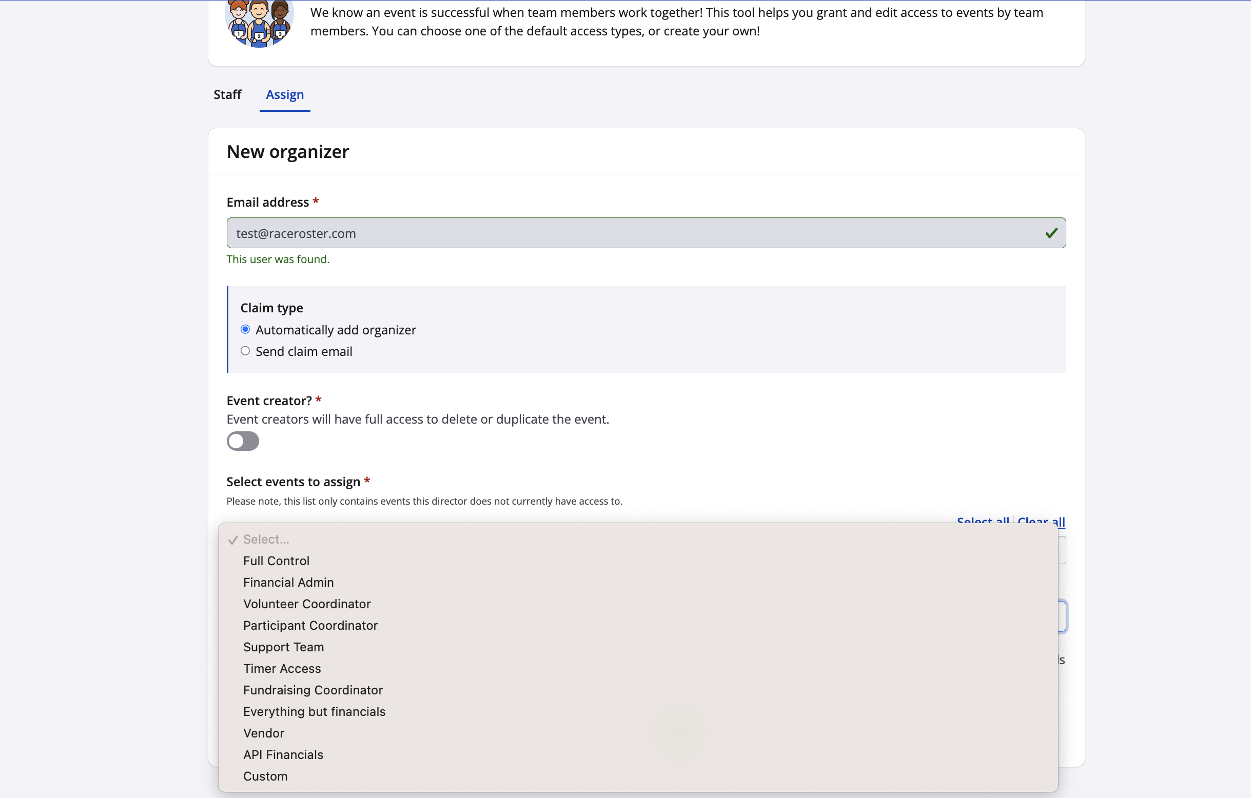Select the Vendor access type
The image size is (1251, 798).
click(263, 733)
